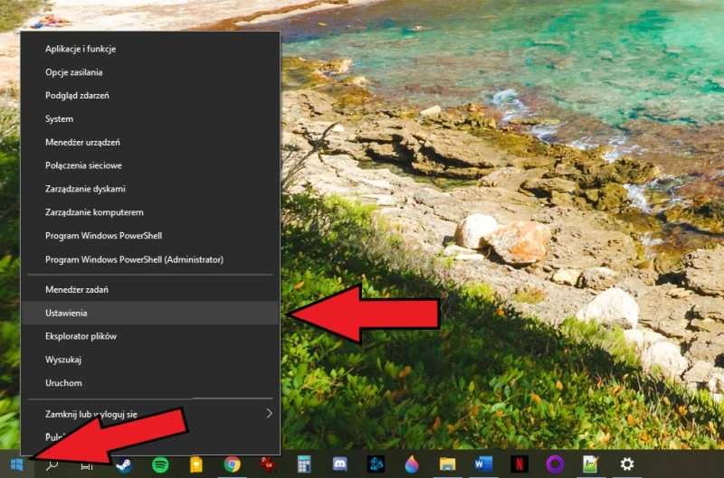Open Task View on the taskbar
This screenshot has width=724, height=478.
point(87,465)
